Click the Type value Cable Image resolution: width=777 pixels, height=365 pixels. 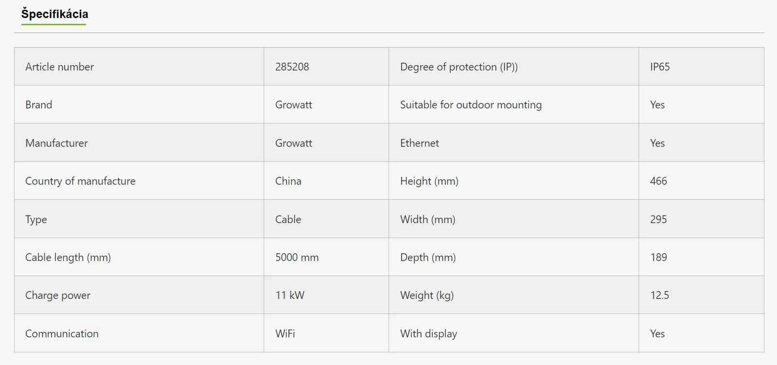[x=288, y=219]
